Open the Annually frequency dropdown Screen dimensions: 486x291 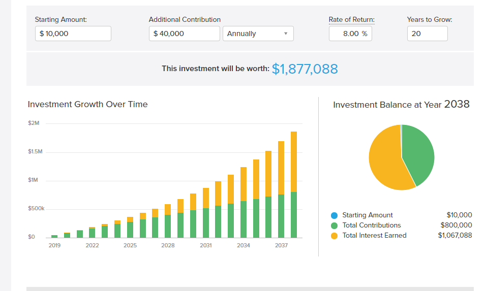tap(258, 34)
